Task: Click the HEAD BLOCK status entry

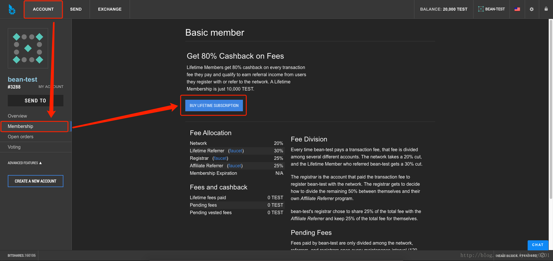Action: click(516, 256)
